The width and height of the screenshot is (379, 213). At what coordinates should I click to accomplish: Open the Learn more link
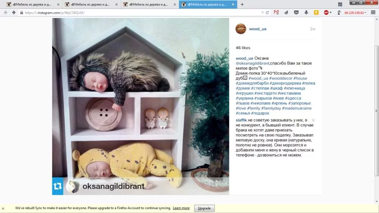coord(181,208)
